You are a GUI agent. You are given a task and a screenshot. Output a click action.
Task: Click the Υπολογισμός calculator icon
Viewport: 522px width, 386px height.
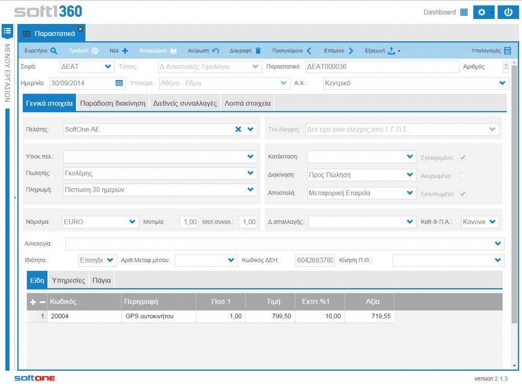pos(507,50)
